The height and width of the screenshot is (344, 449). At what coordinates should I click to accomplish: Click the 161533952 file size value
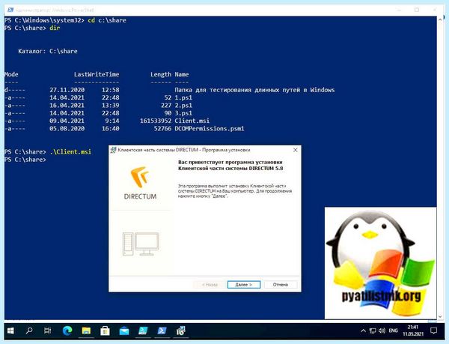click(x=156, y=121)
